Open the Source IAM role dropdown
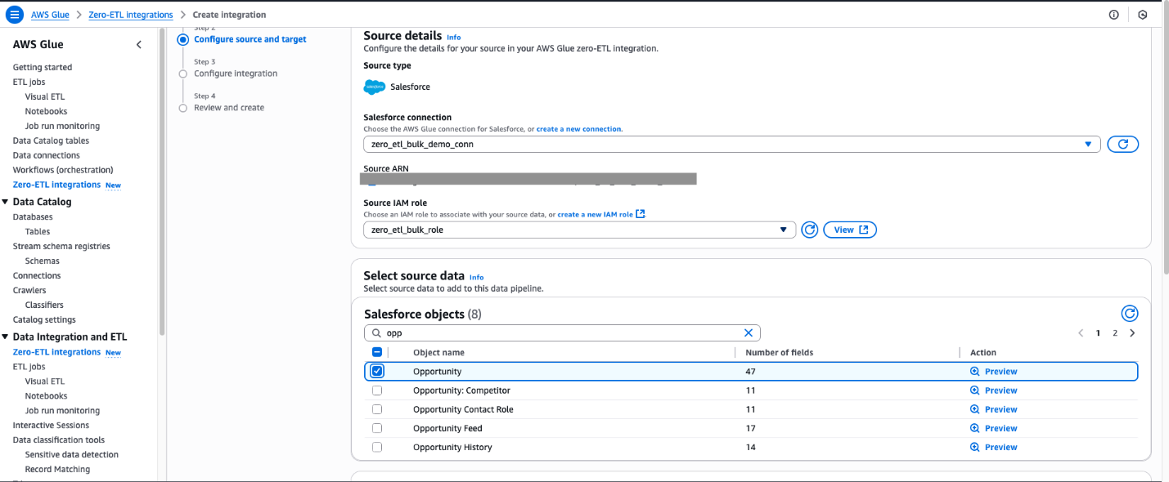This screenshot has width=1169, height=482. click(x=783, y=230)
